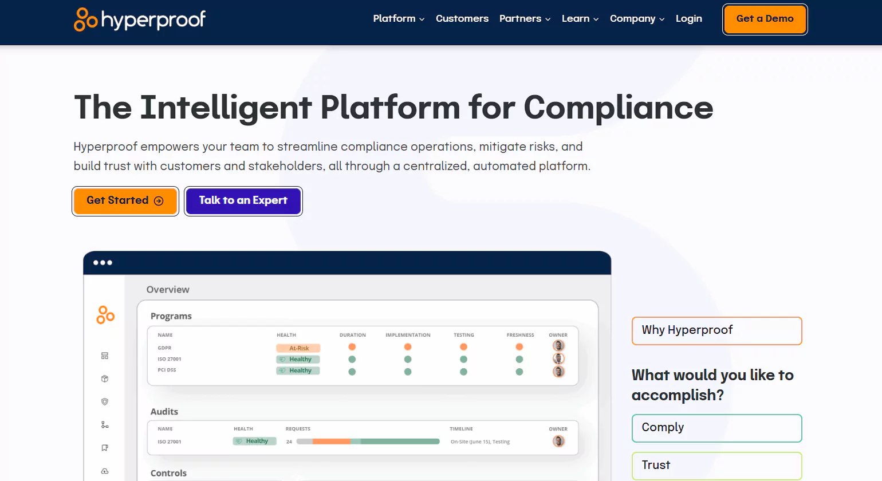Image resolution: width=882 pixels, height=481 pixels.
Task: Click the orange Hyperproof logo in dashboard sidebar
Action: click(x=105, y=315)
